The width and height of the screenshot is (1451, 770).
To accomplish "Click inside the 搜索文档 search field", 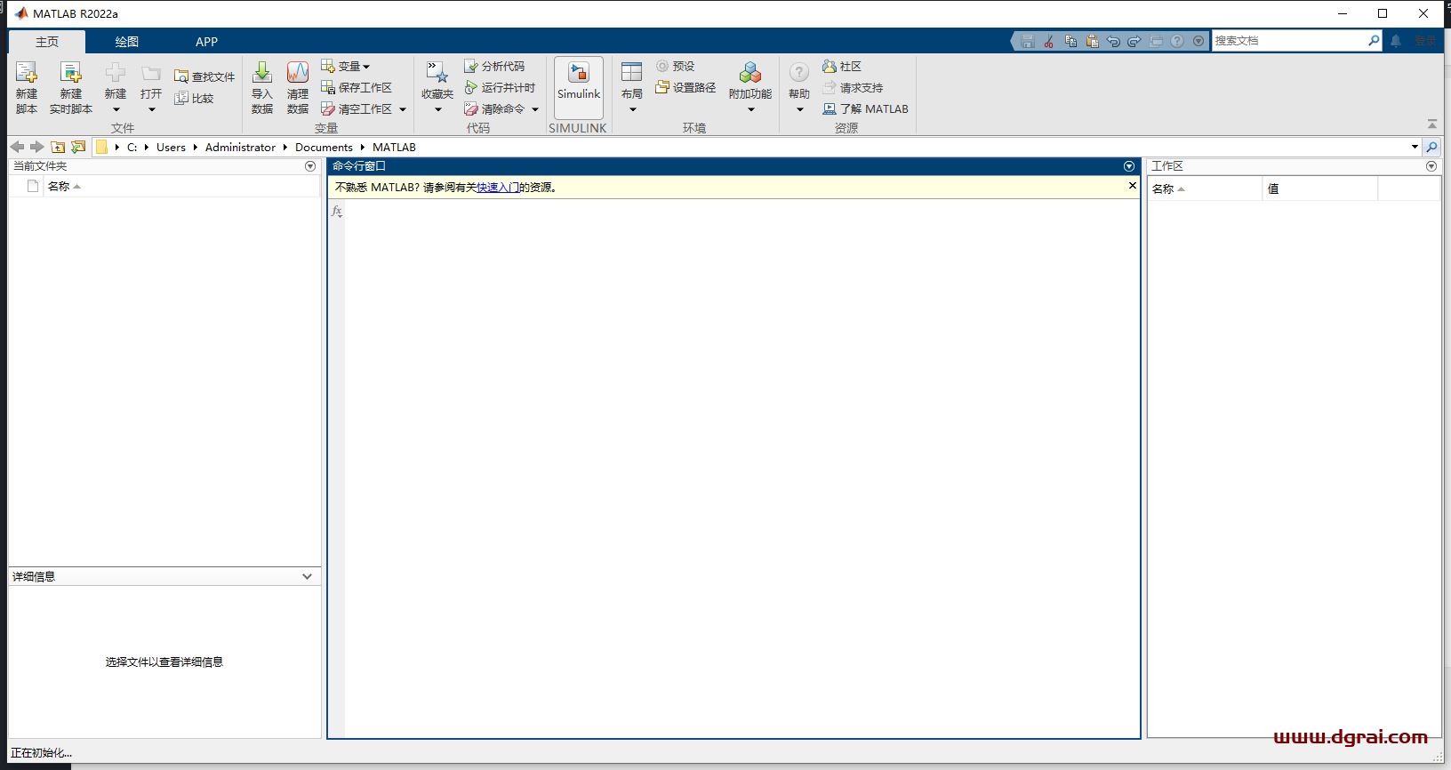I will (x=1289, y=41).
